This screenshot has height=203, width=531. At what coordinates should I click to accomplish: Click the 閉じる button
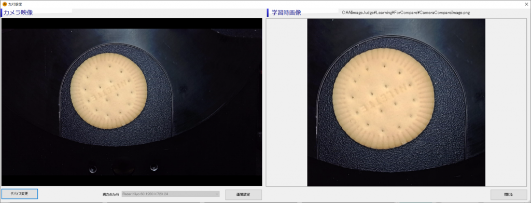click(509, 195)
